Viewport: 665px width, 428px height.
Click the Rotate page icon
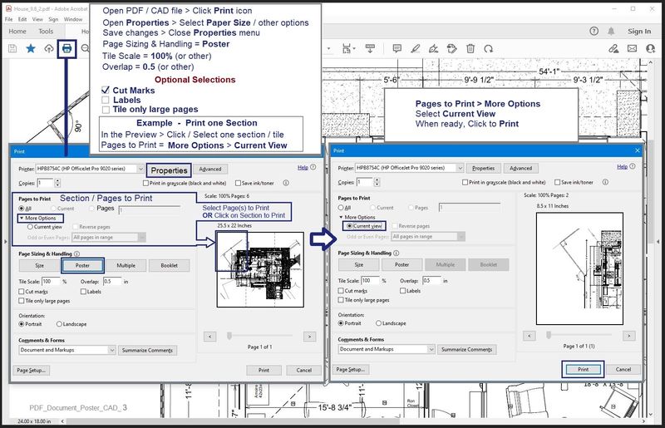click(489, 49)
